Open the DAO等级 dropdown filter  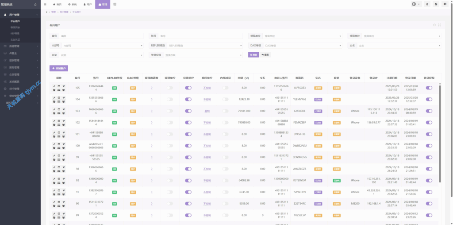tap(302, 45)
